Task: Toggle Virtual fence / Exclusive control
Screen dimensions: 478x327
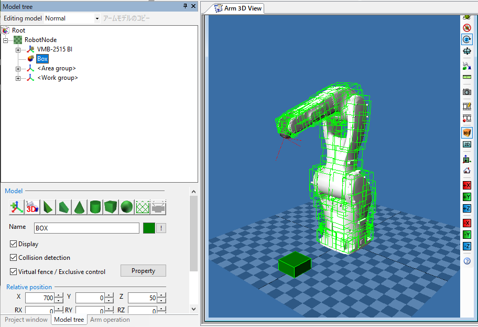Action: (x=14, y=272)
